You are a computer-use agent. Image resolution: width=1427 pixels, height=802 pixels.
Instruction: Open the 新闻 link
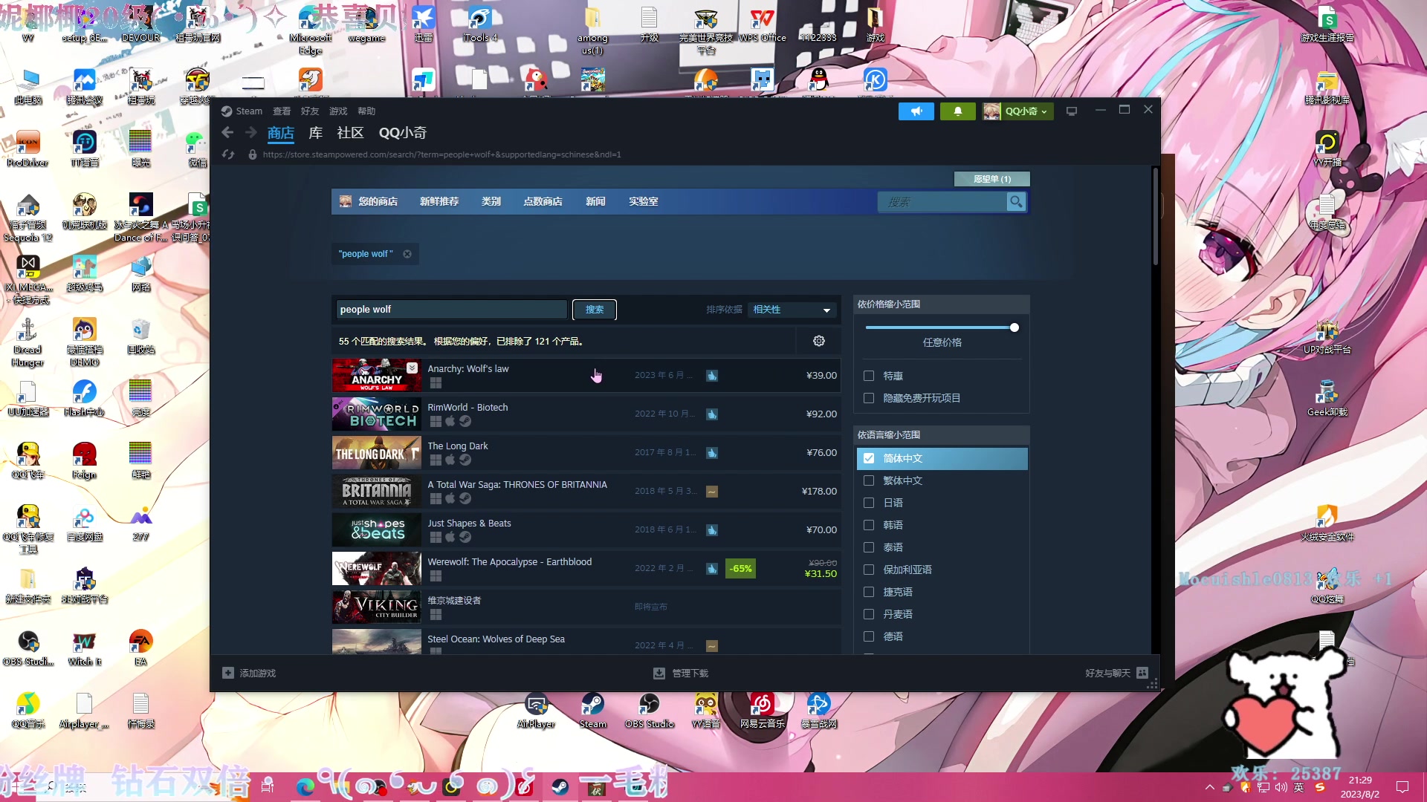(595, 201)
